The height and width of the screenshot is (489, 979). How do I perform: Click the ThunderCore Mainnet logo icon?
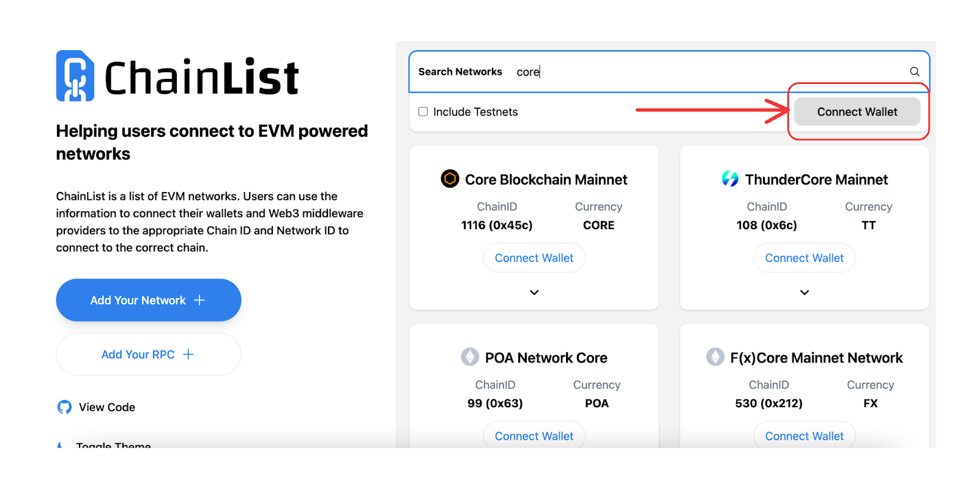730,178
